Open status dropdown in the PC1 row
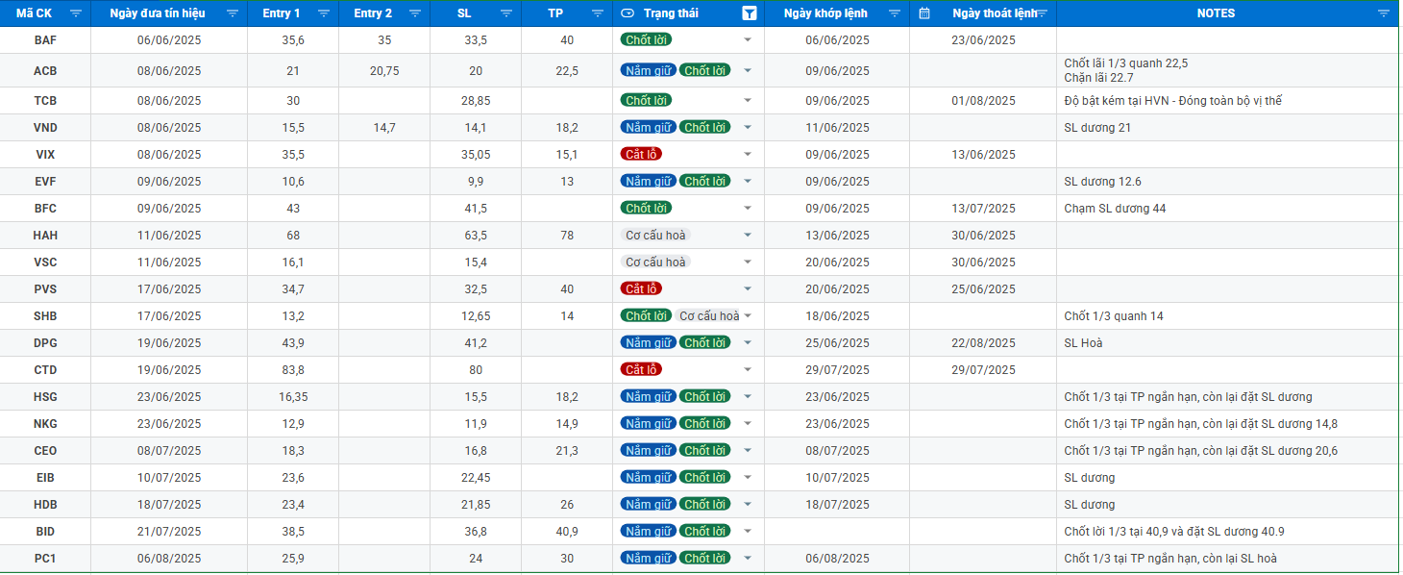This screenshot has width=1403, height=575. (x=748, y=559)
